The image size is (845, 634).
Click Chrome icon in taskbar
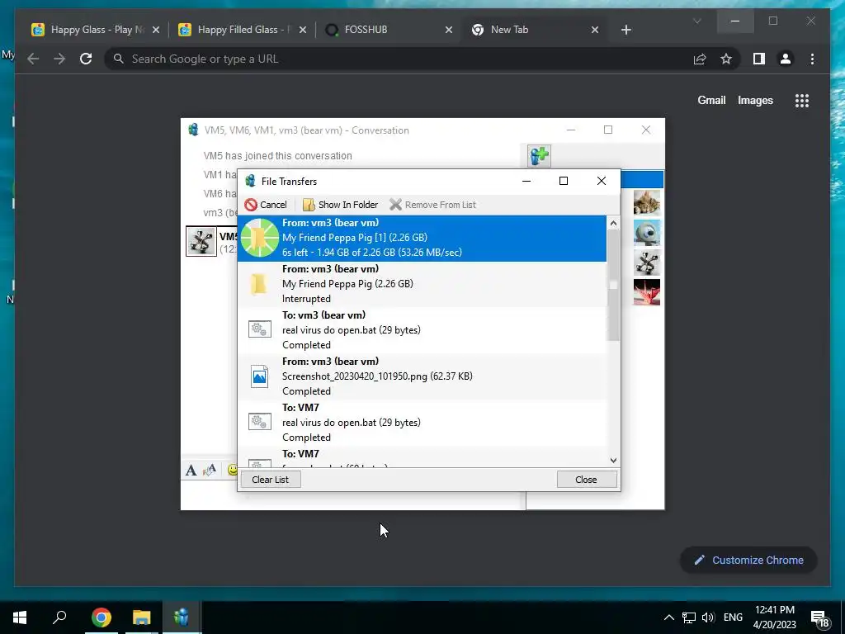tap(101, 617)
